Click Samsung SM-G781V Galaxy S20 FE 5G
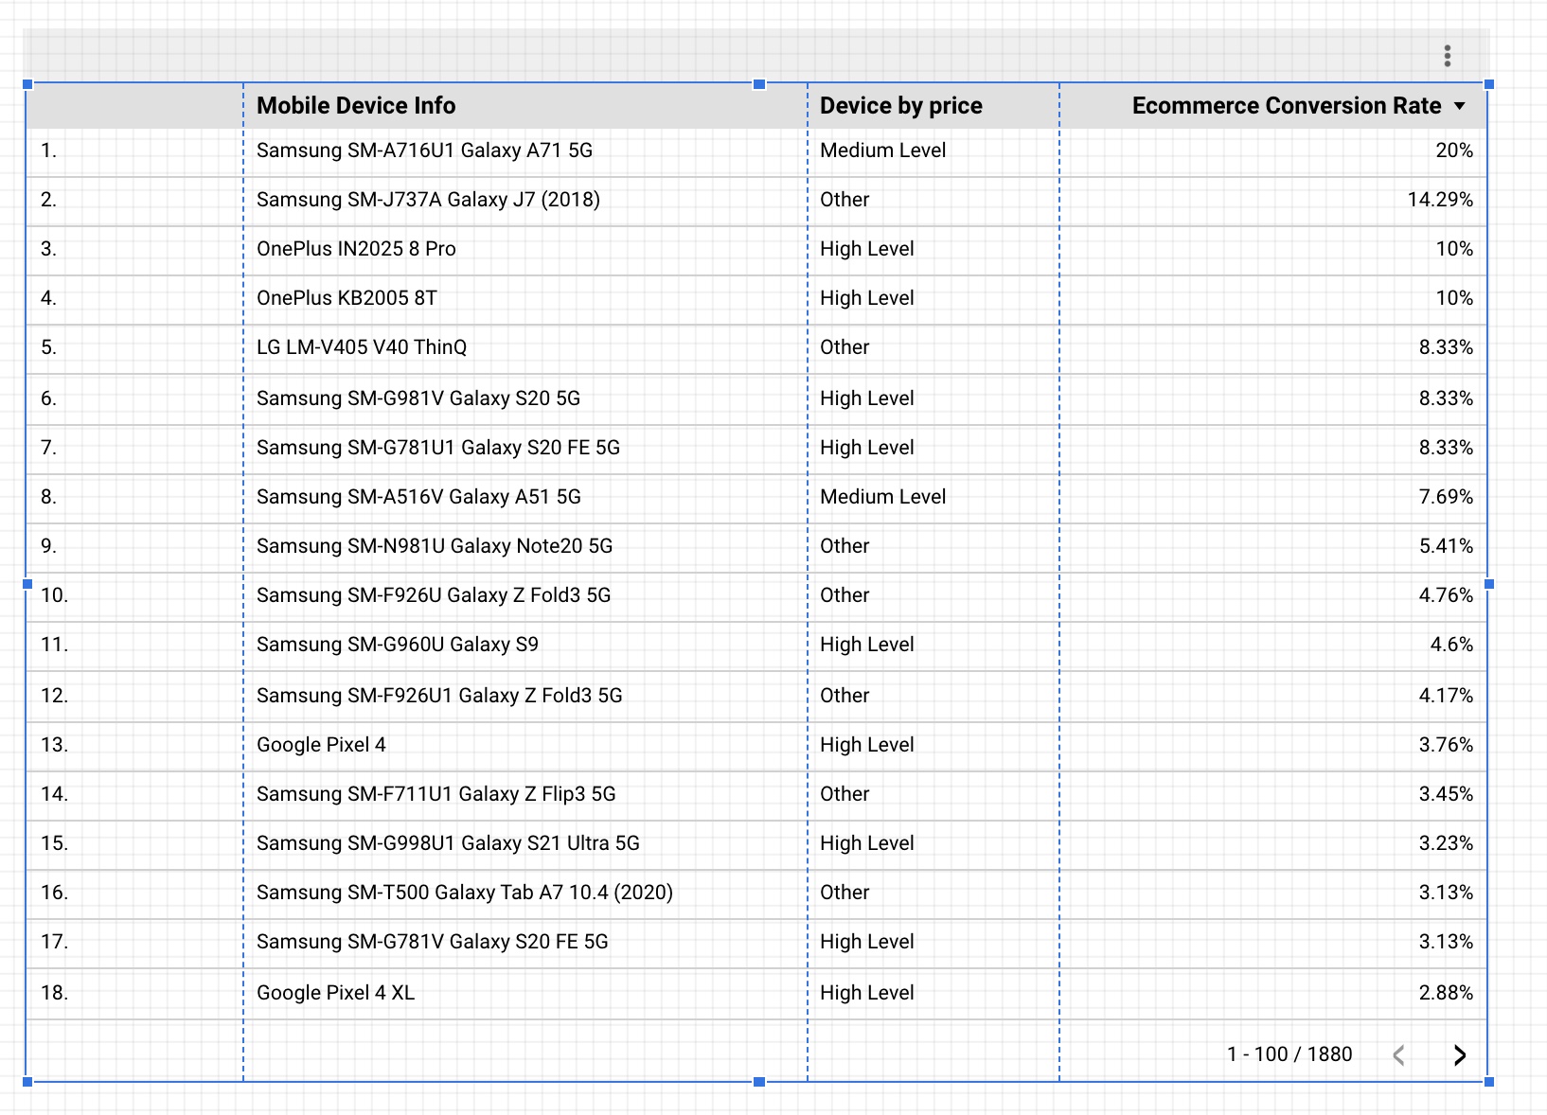1547x1115 pixels. coord(433,942)
